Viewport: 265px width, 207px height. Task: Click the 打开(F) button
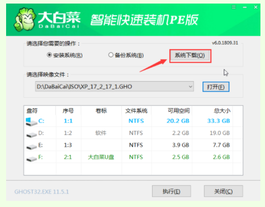point(216,87)
